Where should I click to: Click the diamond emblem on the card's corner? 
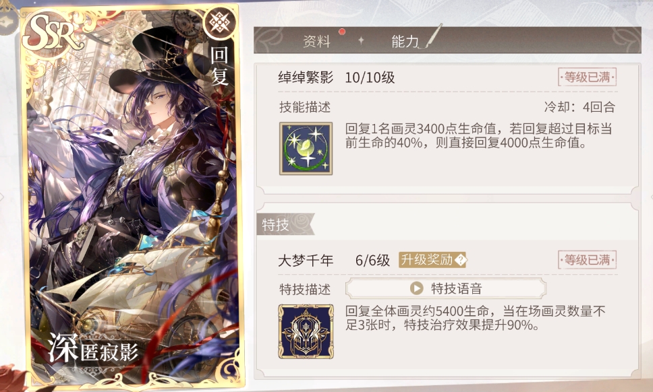point(219,22)
